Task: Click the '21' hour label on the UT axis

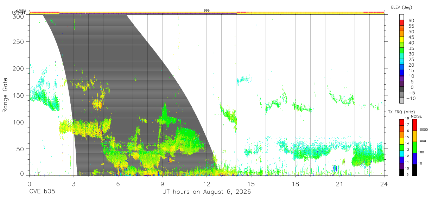Action: [x=340, y=184]
